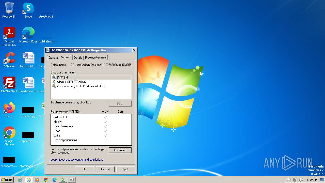The height and width of the screenshot is (183, 325).
Task: Switch to the General tab
Action: pos(54,58)
